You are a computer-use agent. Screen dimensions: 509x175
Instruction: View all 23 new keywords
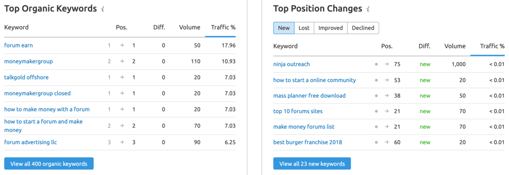click(x=312, y=164)
